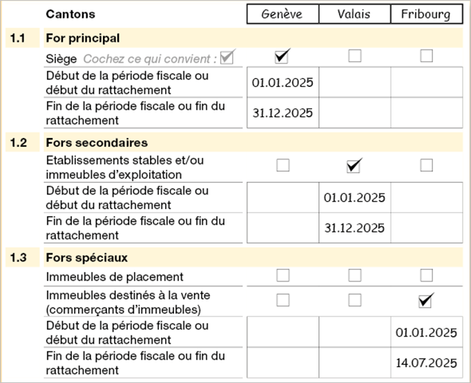Check Immeubles destinés à la vente for Genève

point(282,300)
